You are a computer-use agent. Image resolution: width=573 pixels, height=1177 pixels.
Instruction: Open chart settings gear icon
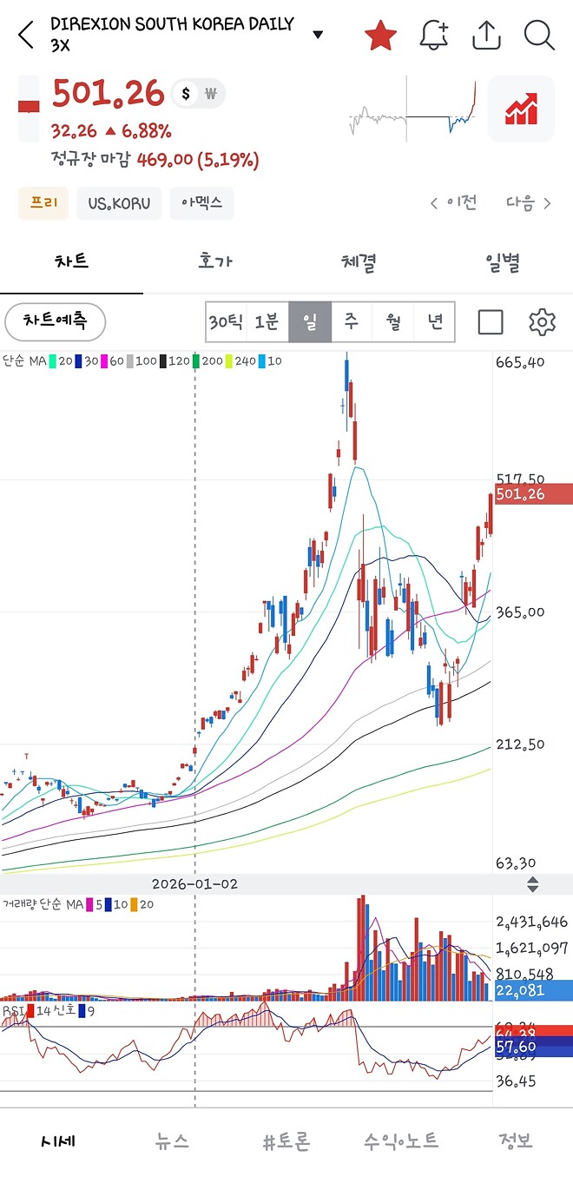(542, 322)
